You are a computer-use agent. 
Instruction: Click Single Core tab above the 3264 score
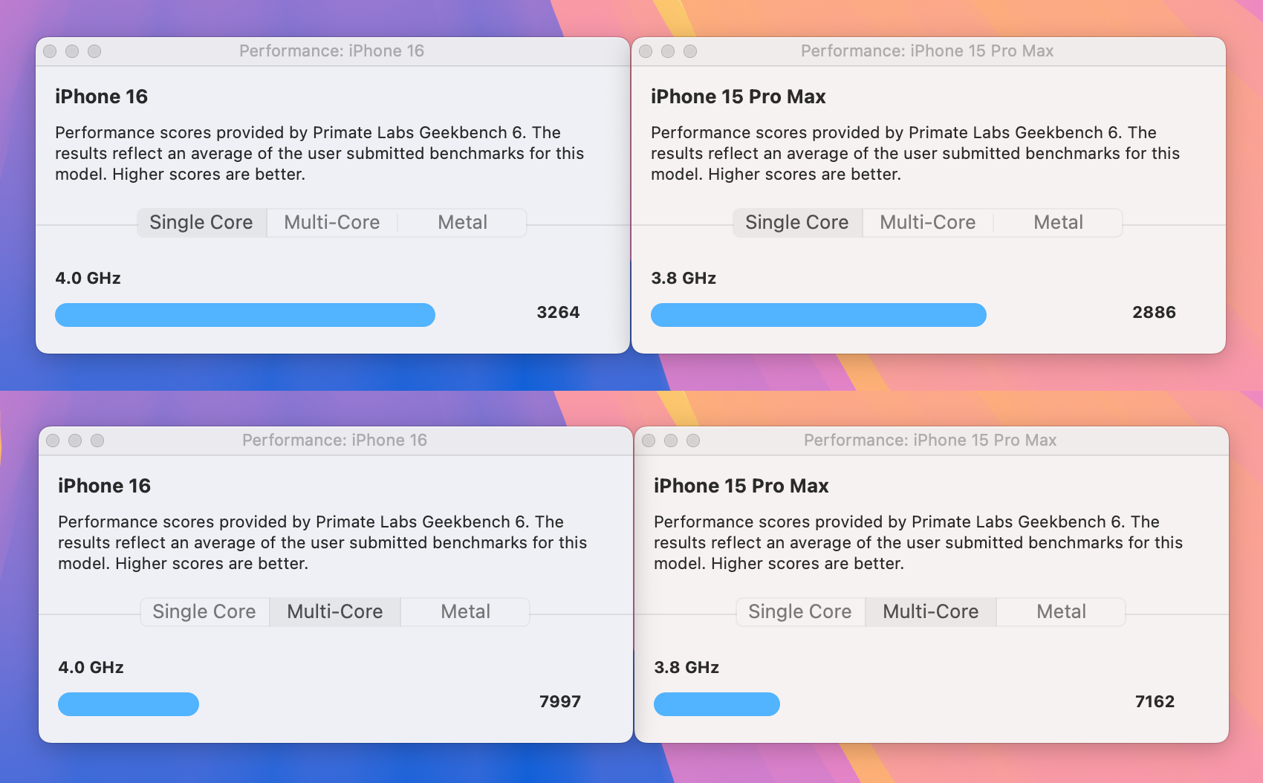click(201, 223)
